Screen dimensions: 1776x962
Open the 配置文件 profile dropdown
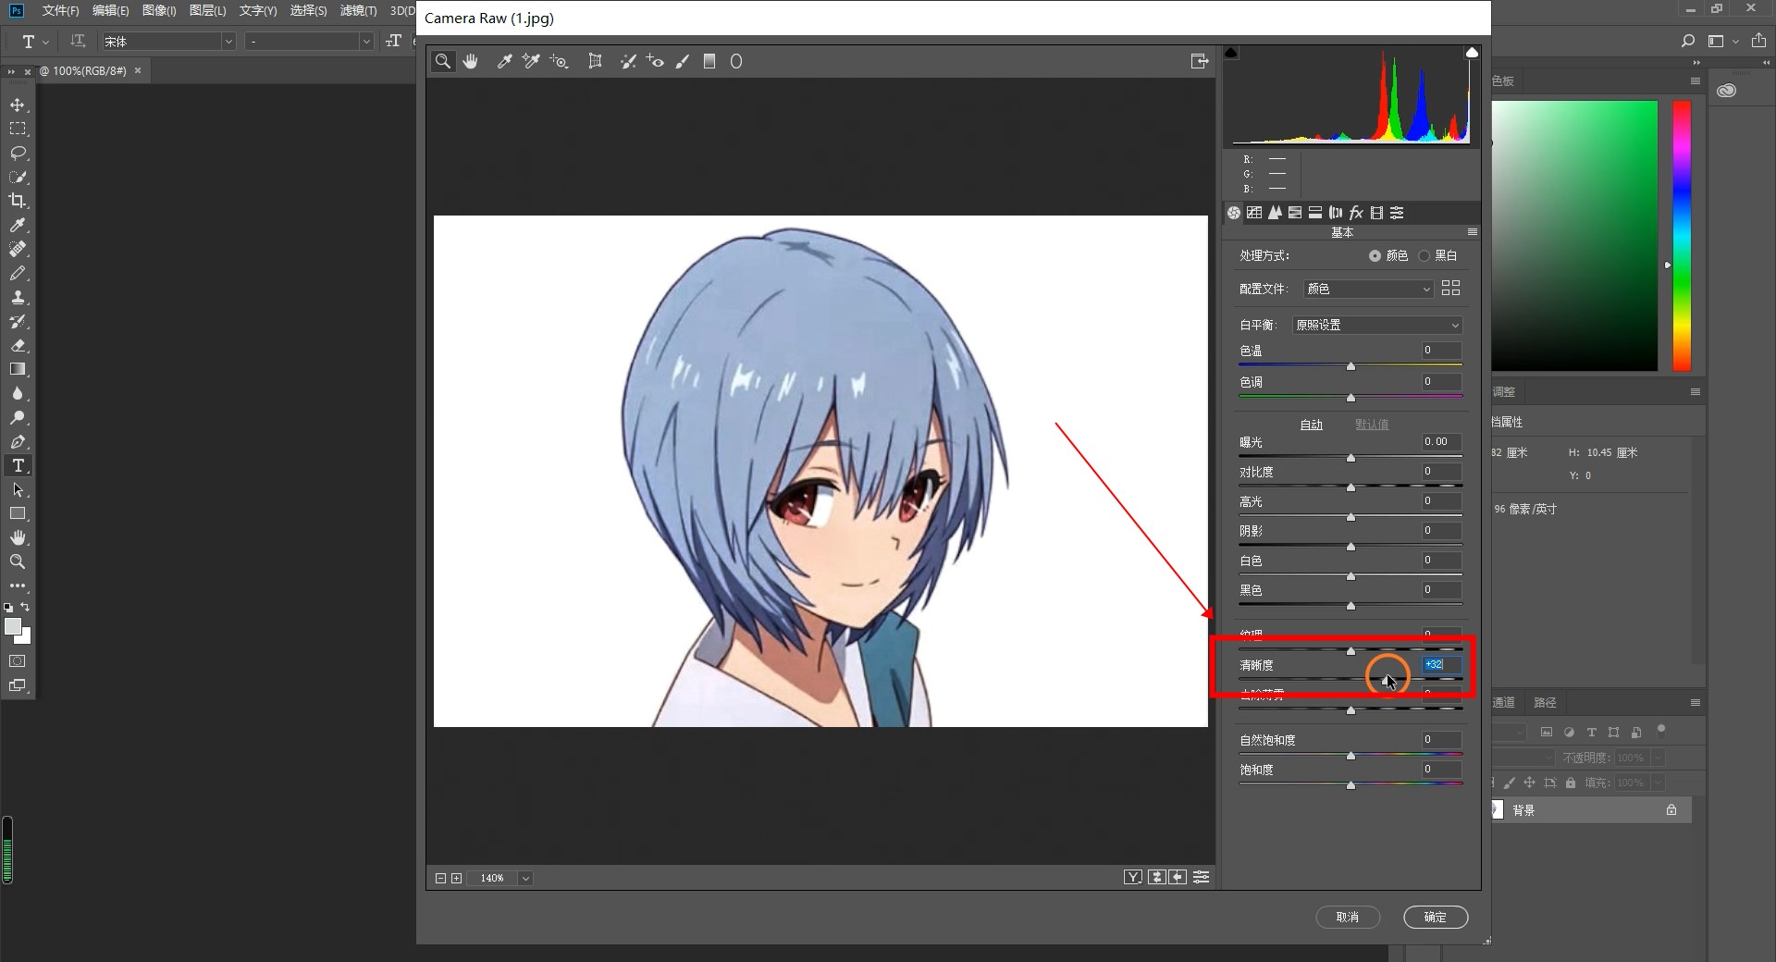tap(1368, 289)
